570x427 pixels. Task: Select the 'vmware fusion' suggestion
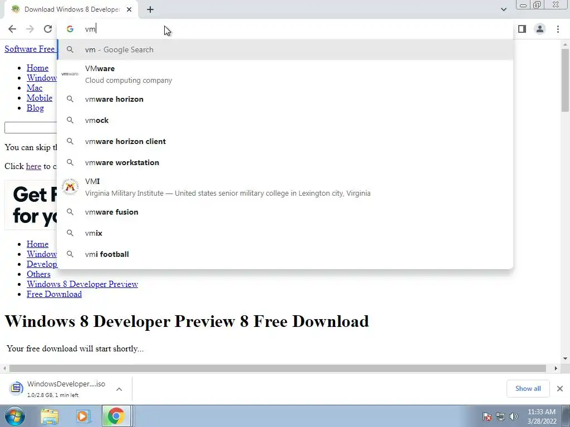286,212
